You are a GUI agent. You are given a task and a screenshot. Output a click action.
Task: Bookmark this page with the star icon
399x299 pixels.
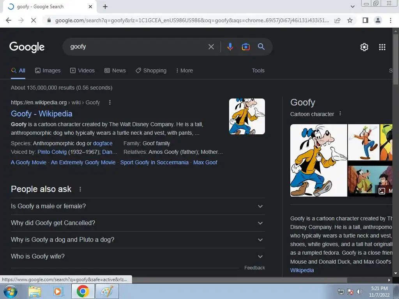350,20
